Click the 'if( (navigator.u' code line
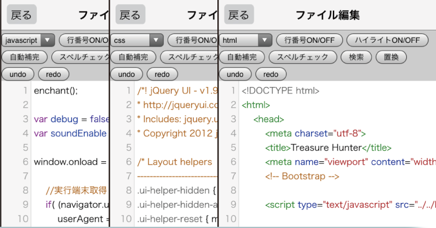The image size is (436, 228). click(77, 205)
